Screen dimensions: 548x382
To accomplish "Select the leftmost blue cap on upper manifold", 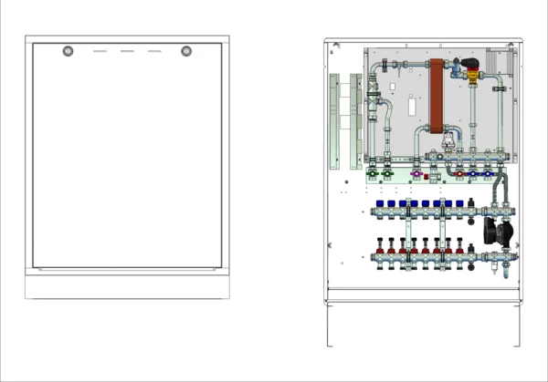I will [380, 203].
